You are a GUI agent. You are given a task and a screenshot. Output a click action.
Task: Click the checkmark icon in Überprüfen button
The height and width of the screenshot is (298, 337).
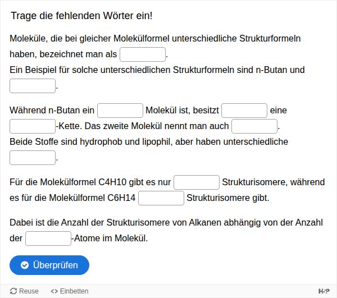point(25,265)
